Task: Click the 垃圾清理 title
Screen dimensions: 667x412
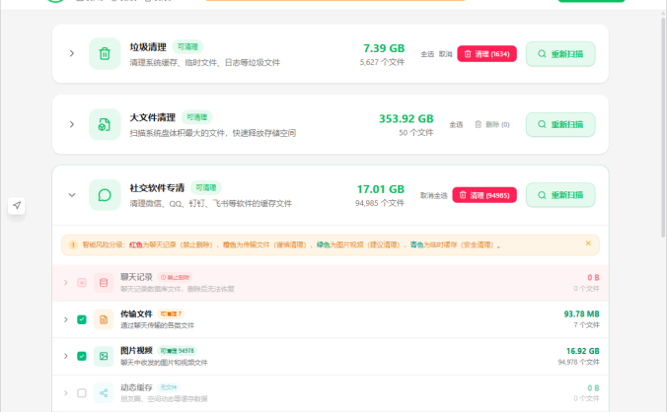Action: [x=148, y=46]
